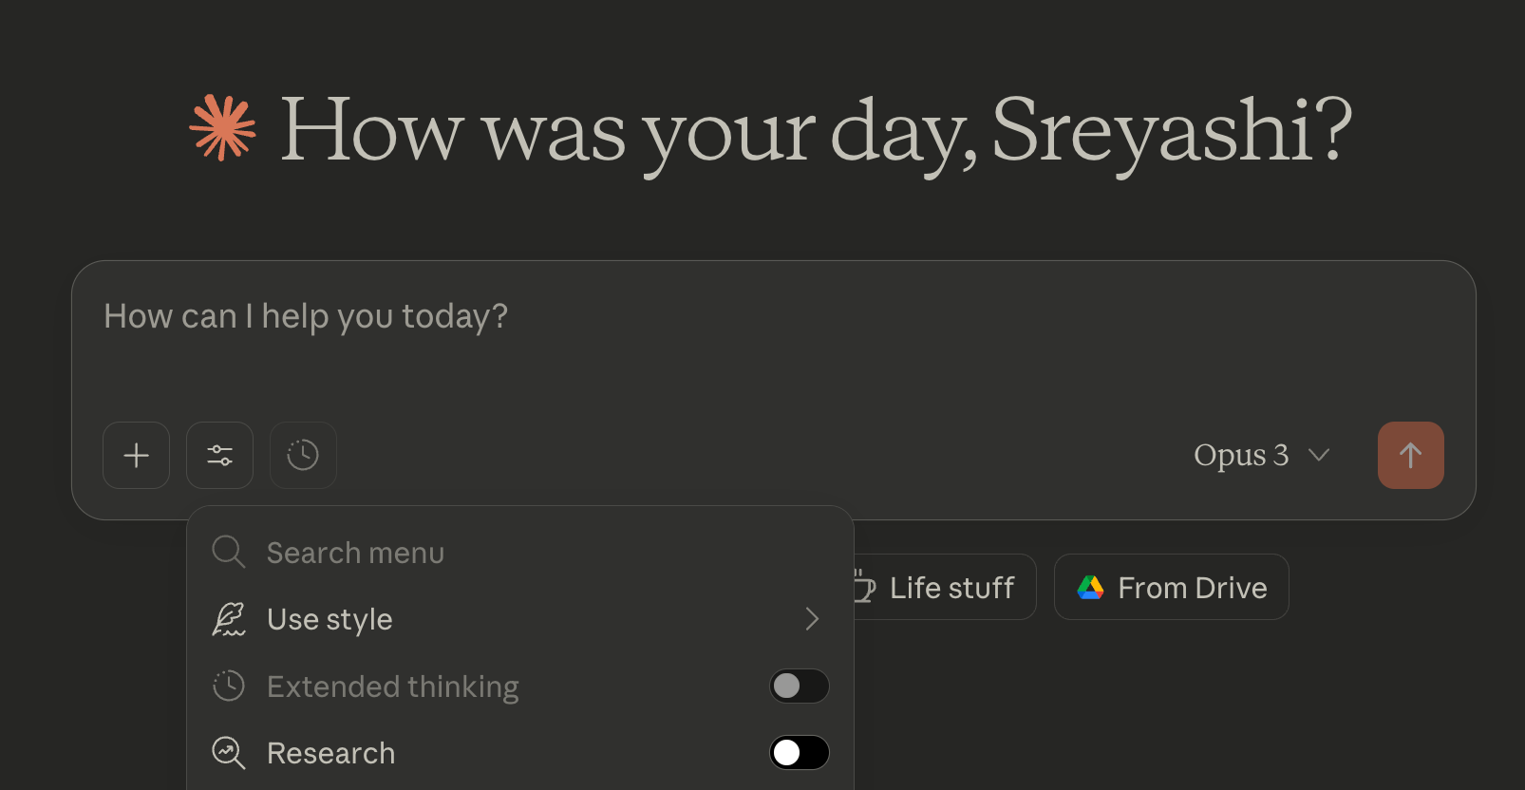Toggle the Extended thinking switch
Screen dimensions: 1525x790
[799, 686]
